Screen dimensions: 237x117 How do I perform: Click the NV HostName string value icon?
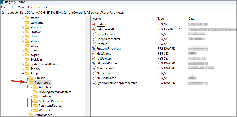click(94, 78)
